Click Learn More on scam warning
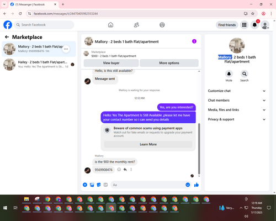 point(148,144)
